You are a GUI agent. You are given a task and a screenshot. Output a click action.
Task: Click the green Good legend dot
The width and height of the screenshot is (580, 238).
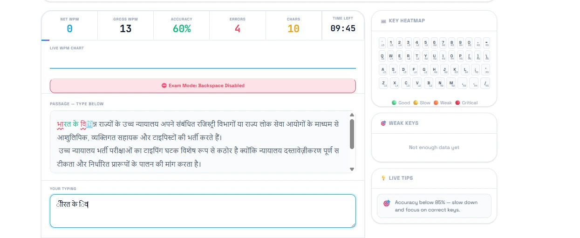coord(394,102)
